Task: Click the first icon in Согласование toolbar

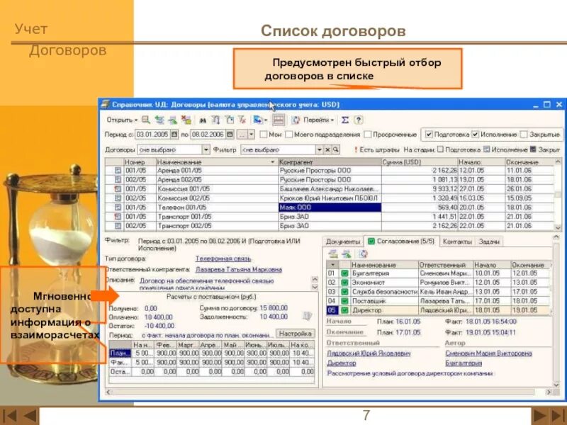Action: [332, 254]
